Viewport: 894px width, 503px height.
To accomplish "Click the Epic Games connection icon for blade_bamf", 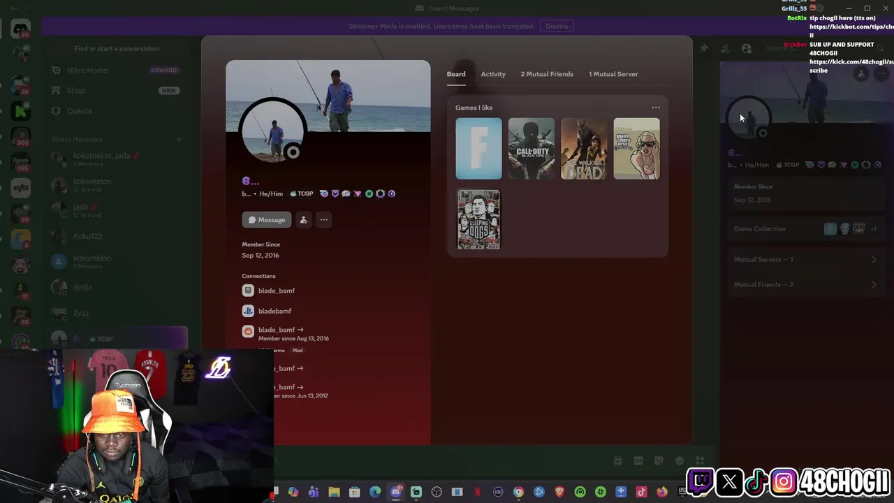I will 248,291.
